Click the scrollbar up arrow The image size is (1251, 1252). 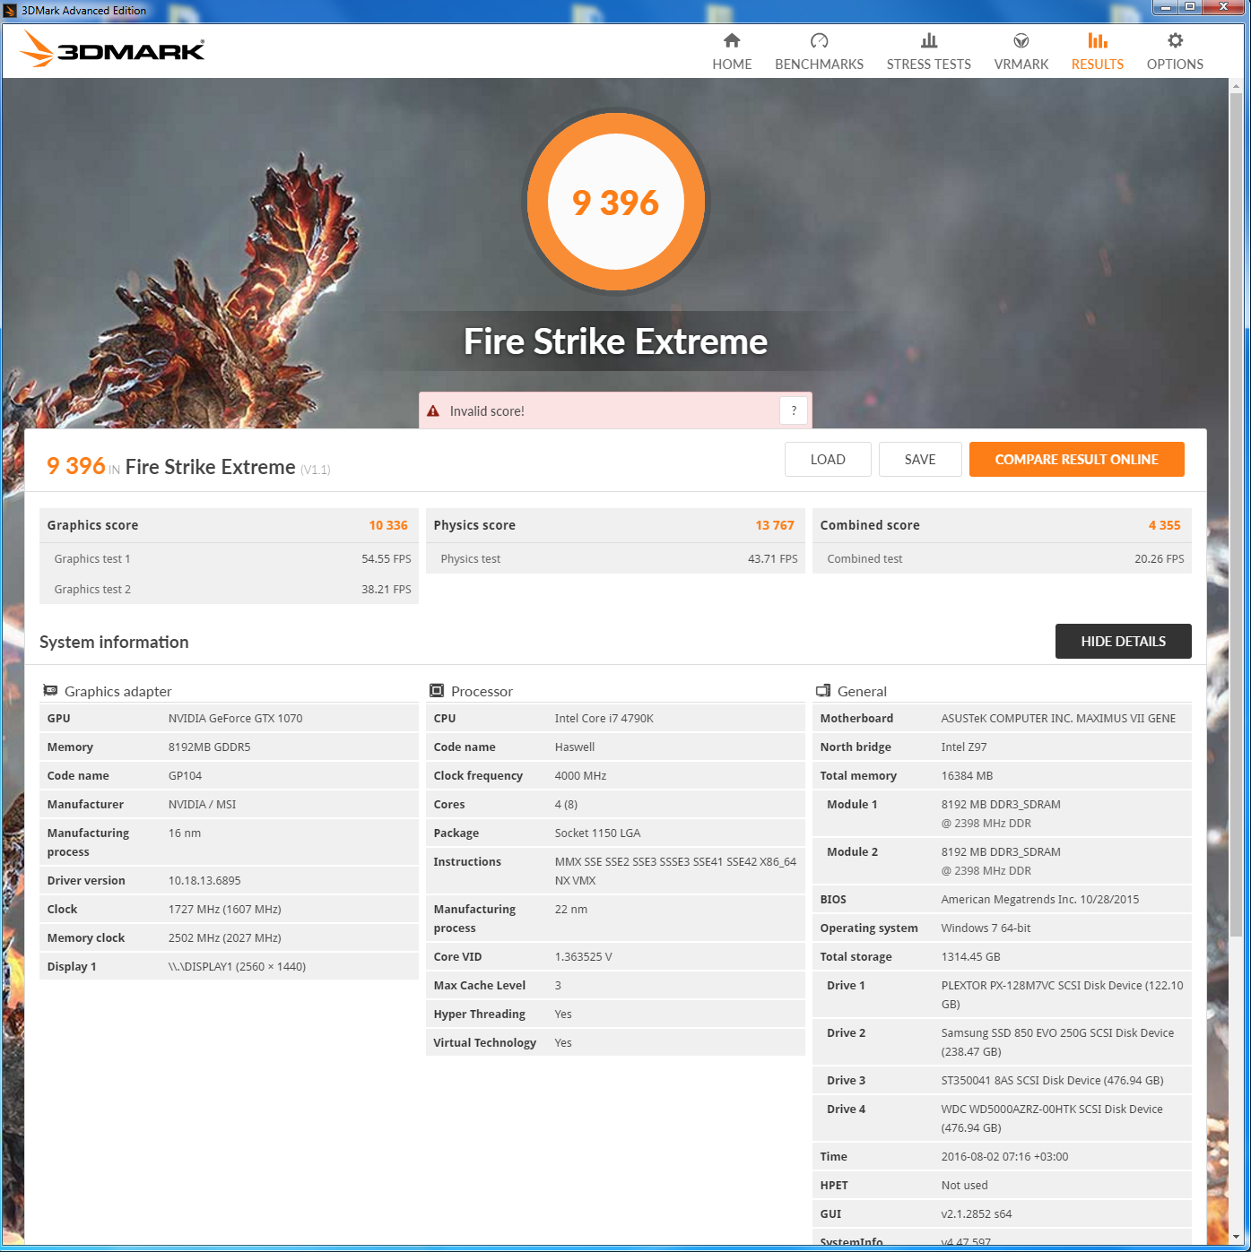tap(1236, 86)
